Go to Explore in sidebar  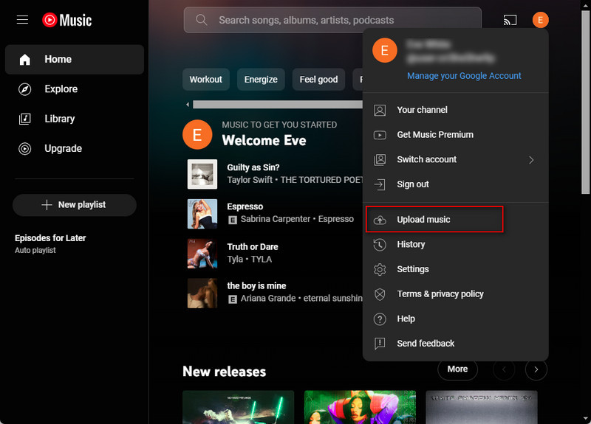[75, 89]
